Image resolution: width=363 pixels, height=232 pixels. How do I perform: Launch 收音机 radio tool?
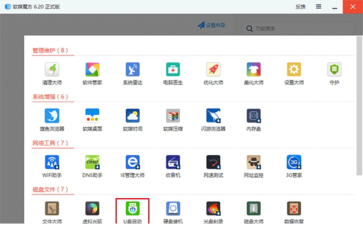click(172, 166)
